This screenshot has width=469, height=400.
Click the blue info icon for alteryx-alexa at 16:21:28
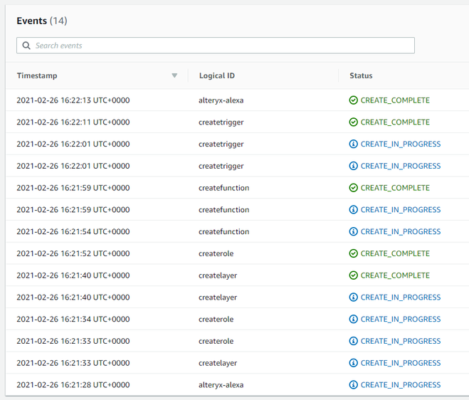353,385
